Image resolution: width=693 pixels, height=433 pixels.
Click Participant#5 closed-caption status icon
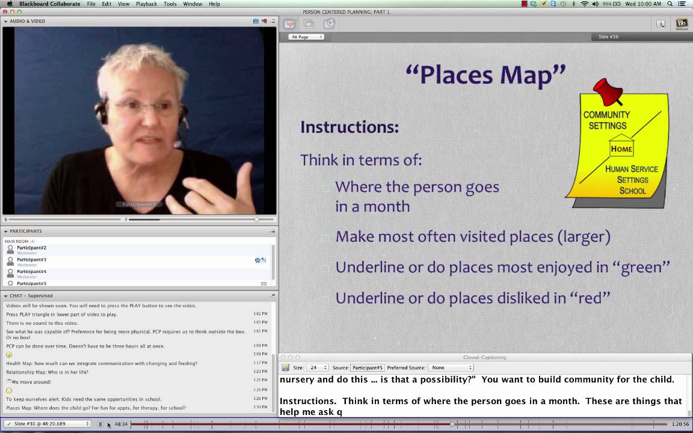[264, 284]
